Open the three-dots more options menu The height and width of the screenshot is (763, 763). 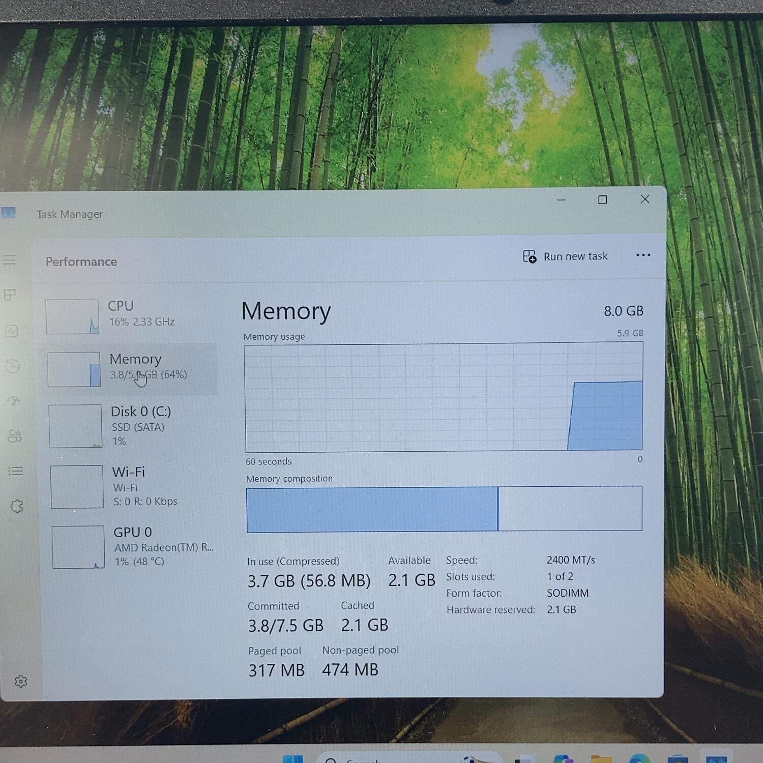[x=643, y=255]
